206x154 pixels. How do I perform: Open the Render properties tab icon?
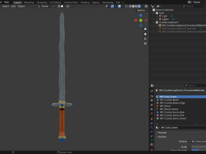151,96
